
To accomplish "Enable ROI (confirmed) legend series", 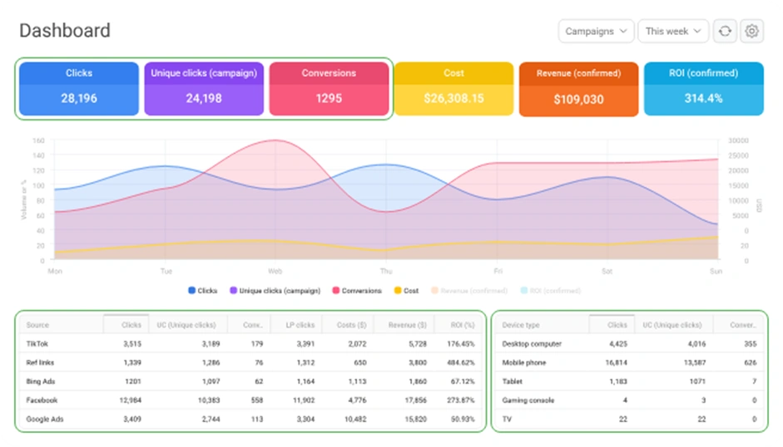I will tap(550, 291).
